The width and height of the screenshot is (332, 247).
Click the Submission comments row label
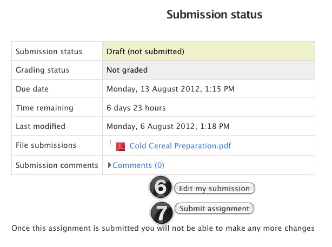tap(57, 165)
